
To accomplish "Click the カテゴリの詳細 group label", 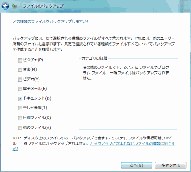I will coord(94,58).
